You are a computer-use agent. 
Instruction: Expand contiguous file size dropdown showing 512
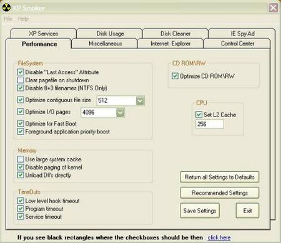pos(140,101)
